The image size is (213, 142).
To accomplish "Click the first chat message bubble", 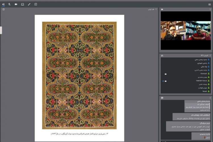I will point(197,106).
